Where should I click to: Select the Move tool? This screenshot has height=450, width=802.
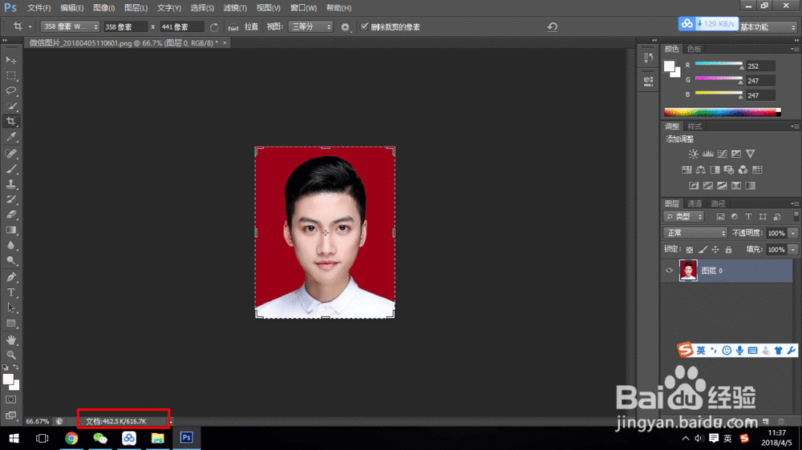click(11, 60)
